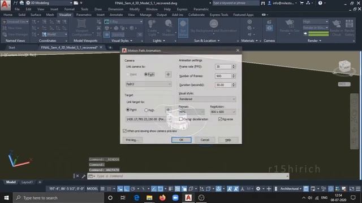Switch to the Mesh ribbon tab
This screenshot has width=362, height=203.
[x=50, y=15]
